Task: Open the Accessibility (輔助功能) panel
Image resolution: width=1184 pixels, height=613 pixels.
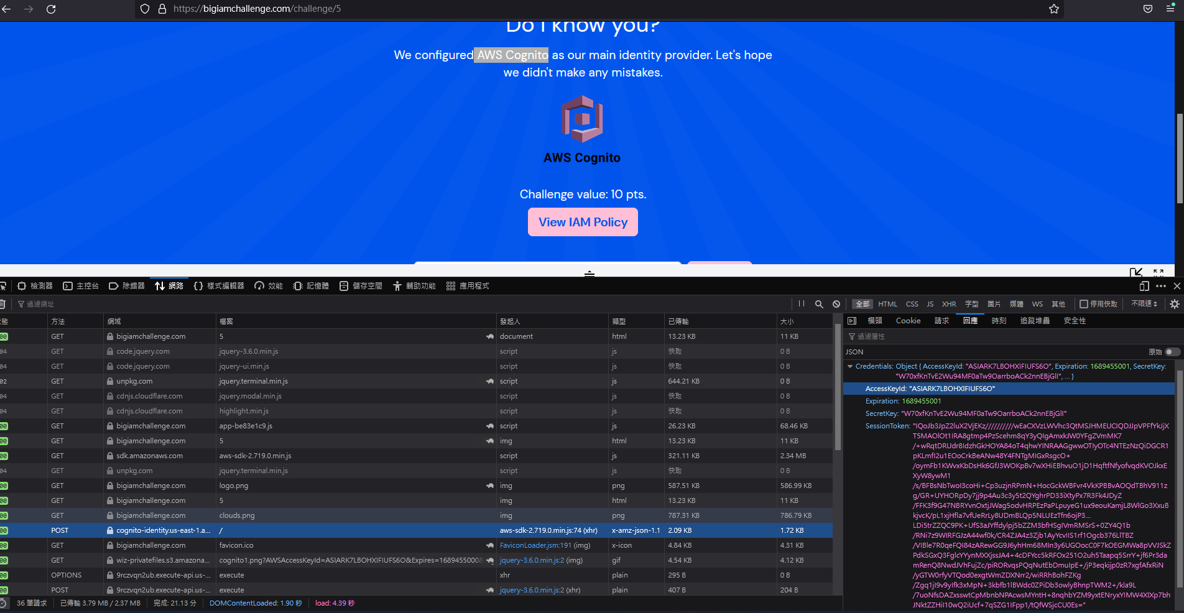Action: point(414,286)
